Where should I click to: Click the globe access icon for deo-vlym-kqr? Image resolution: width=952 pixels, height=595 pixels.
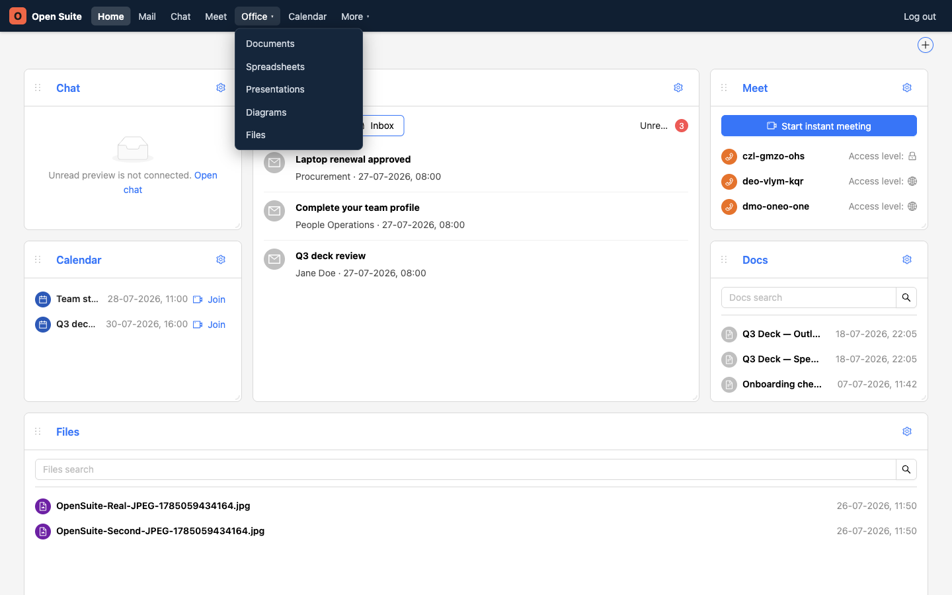tap(912, 181)
